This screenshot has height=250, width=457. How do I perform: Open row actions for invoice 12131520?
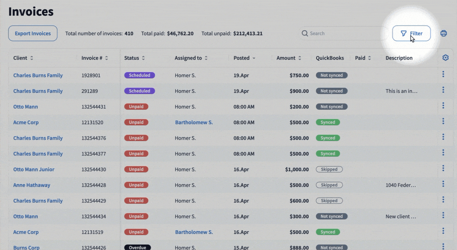[x=443, y=121]
